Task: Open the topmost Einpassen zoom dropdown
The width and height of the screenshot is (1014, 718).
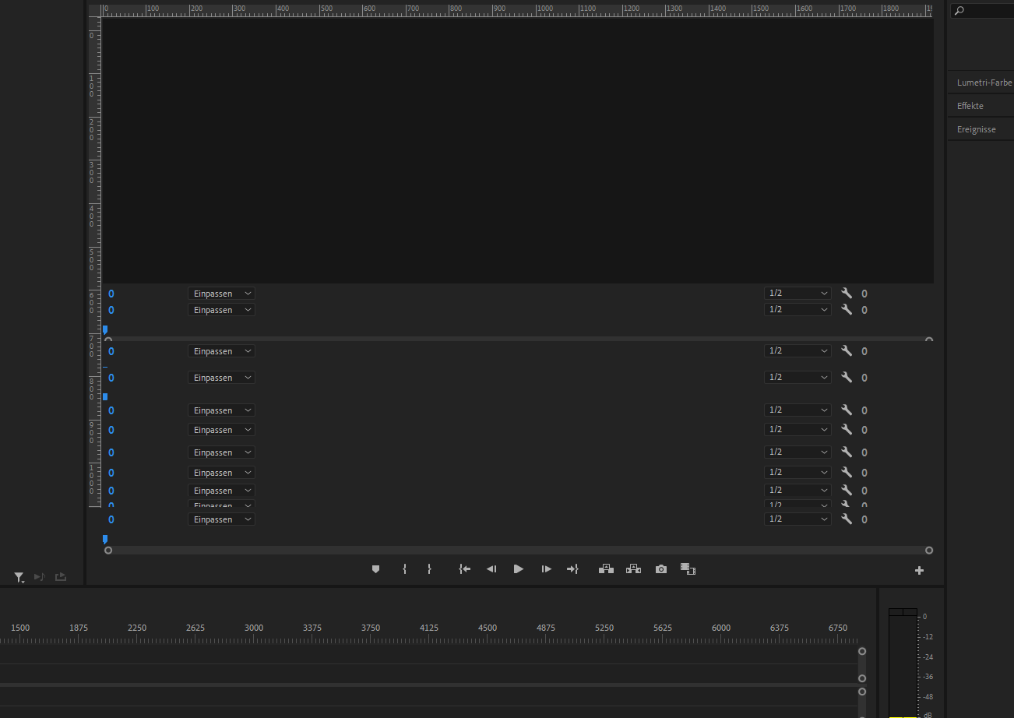Action: tap(221, 294)
